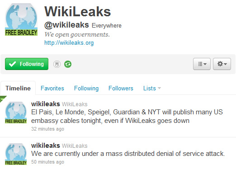The width and height of the screenshot is (236, 169).
Task: Toggle the green retweets icon
Action: pos(68,64)
